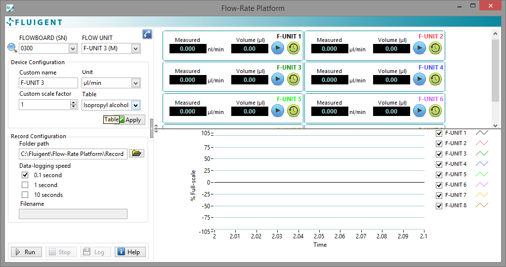Click the % Full-scale axis label
The width and height of the screenshot is (506, 267).
tap(193, 186)
